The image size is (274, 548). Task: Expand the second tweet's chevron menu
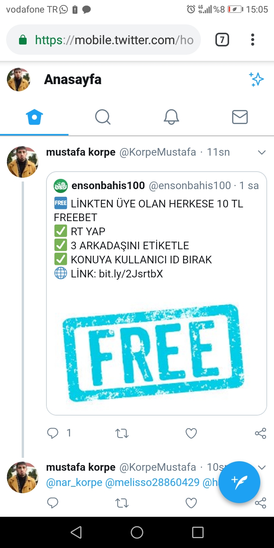coord(261,467)
